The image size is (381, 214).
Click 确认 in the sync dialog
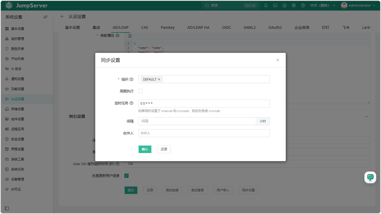pyautogui.click(x=145, y=149)
